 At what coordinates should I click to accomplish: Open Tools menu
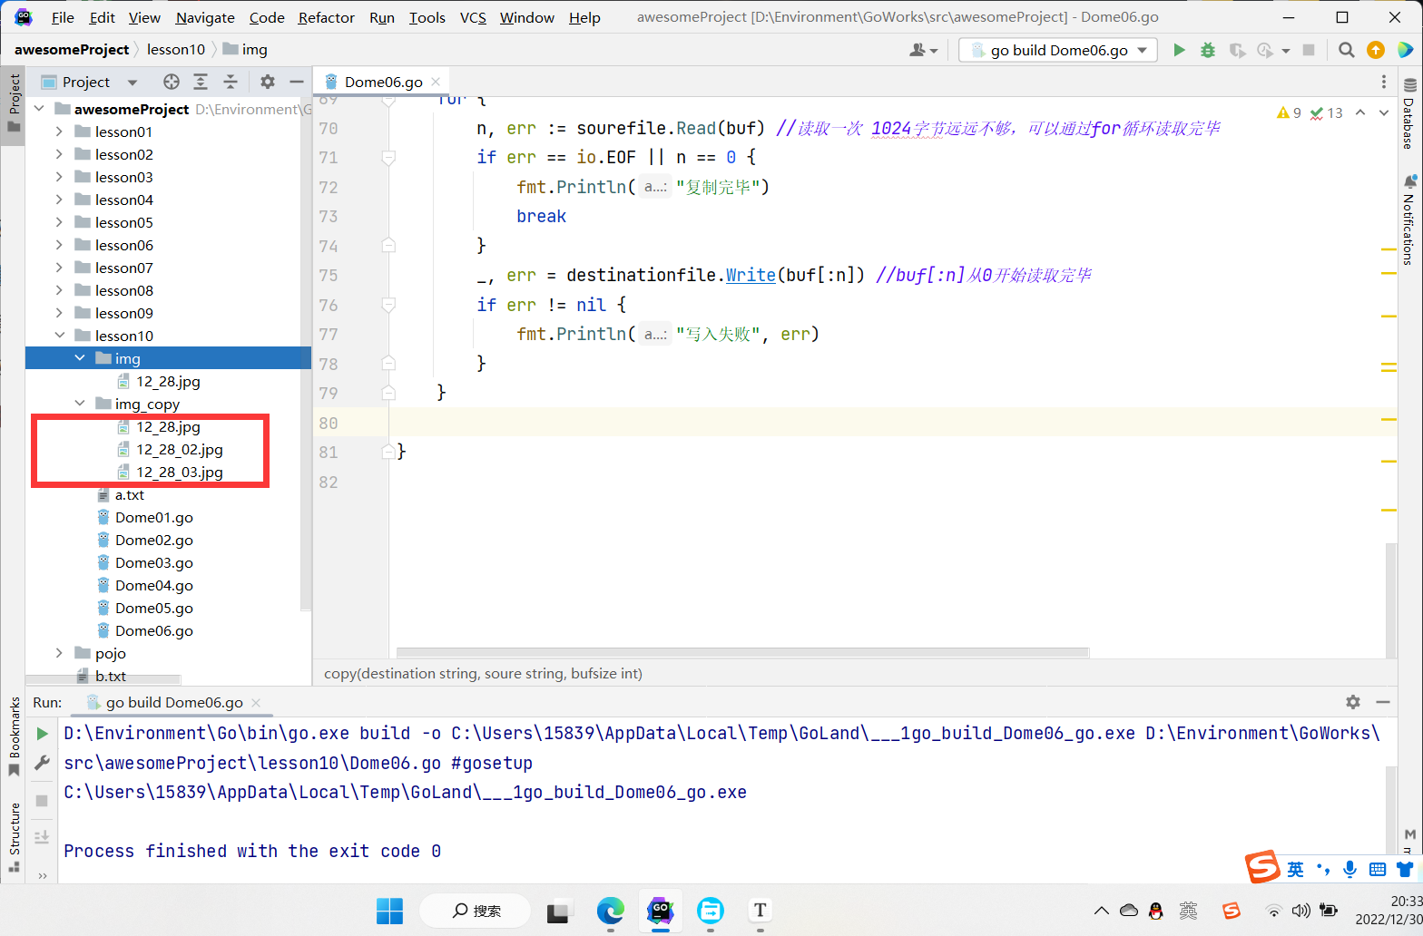(x=427, y=17)
